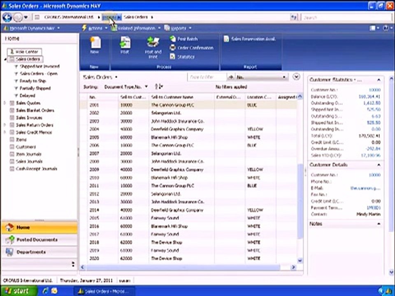Viewport: 395px width, 296px height.
Task: Switch to Home navigation button
Action: 39,227
